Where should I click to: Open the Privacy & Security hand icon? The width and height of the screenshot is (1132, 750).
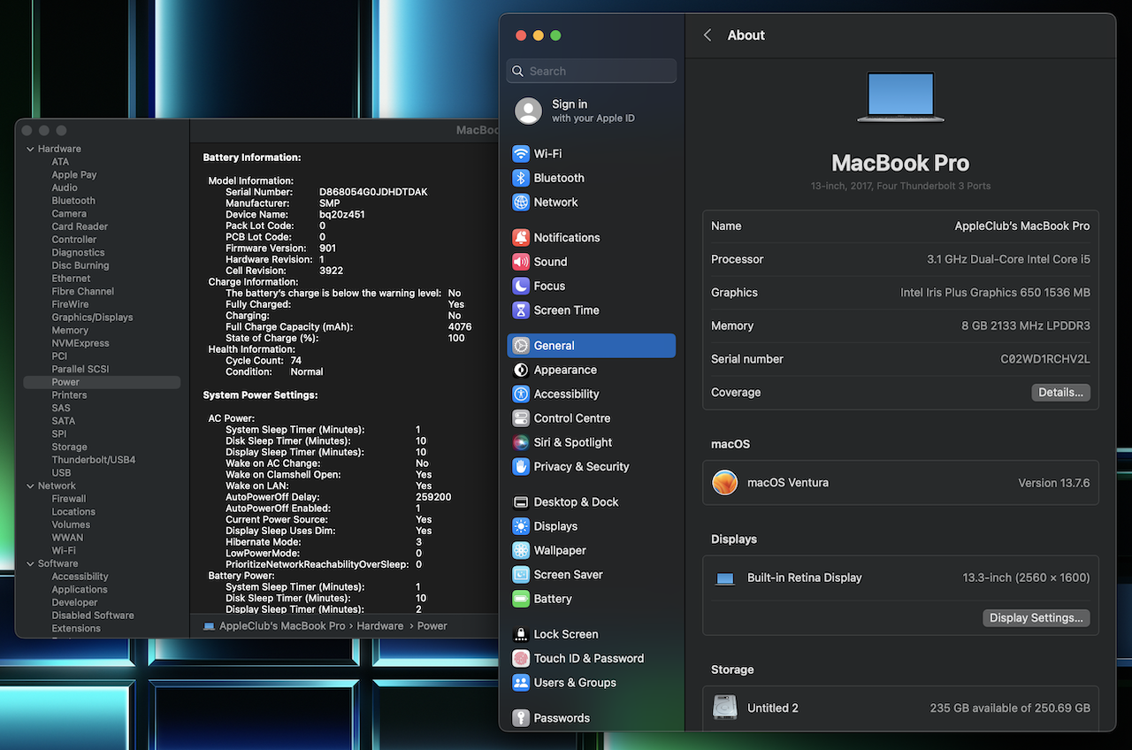[x=521, y=467]
